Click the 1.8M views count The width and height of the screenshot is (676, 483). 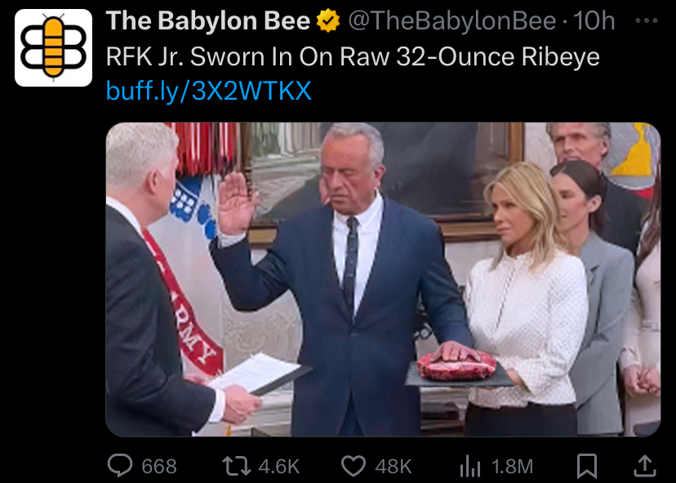pos(512,467)
